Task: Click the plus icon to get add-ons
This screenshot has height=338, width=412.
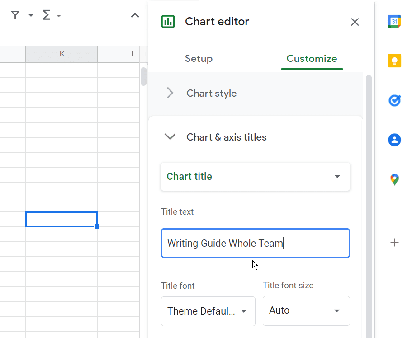Action: pos(394,242)
